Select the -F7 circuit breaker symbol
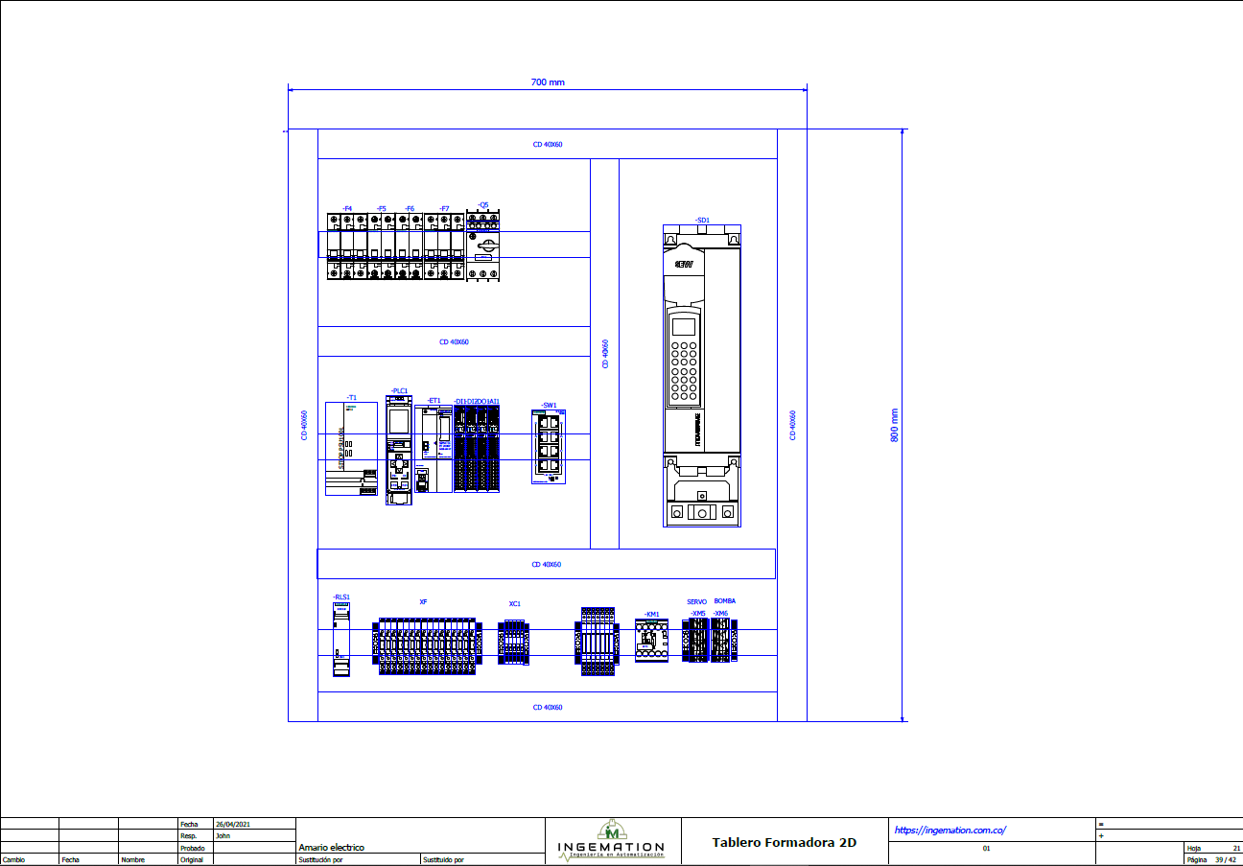This screenshot has height=866, width=1243. pyautogui.click(x=444, y=246)
